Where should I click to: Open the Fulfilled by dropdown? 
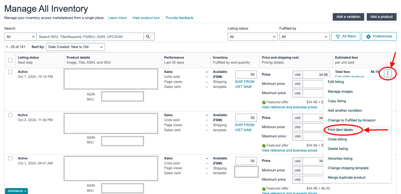[304, 37]
